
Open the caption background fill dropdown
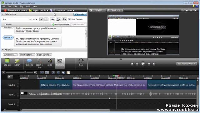tap(58, 19)
